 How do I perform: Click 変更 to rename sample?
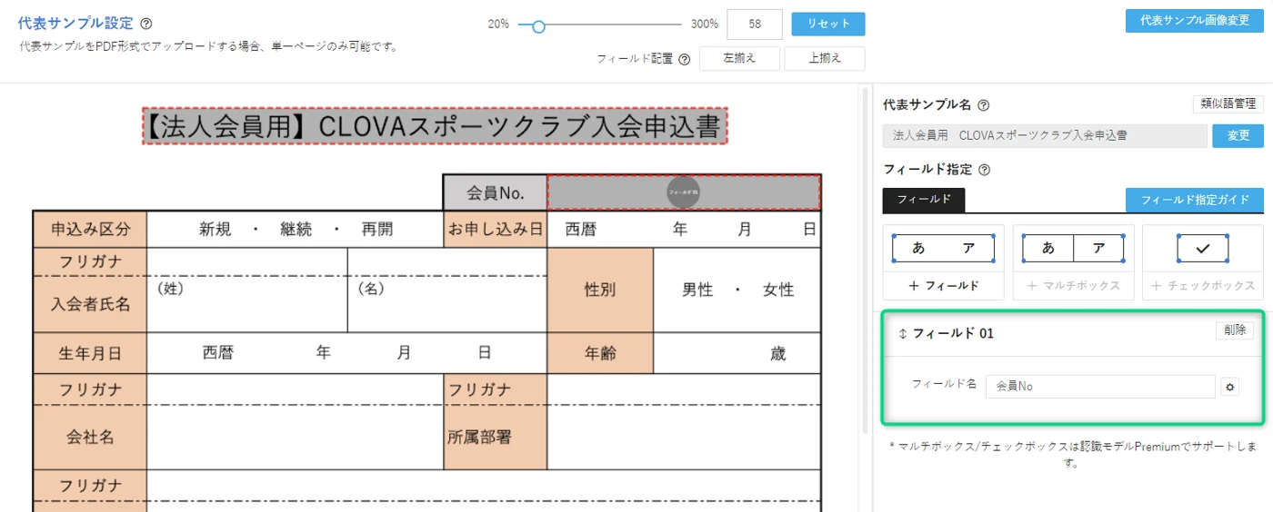[1238, 135]
